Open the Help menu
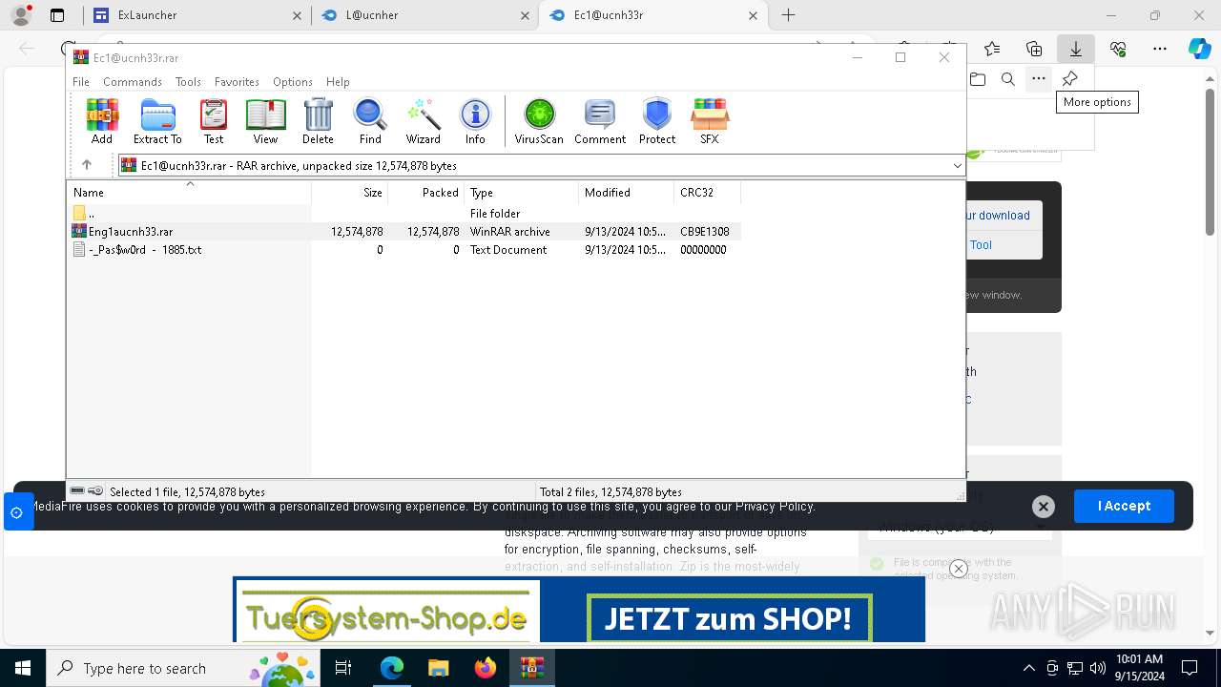The height and width of the screenshot is (687, 1221). (338, 82)
